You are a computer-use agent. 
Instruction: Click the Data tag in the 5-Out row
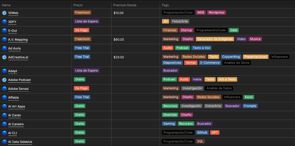click(234, 30)
